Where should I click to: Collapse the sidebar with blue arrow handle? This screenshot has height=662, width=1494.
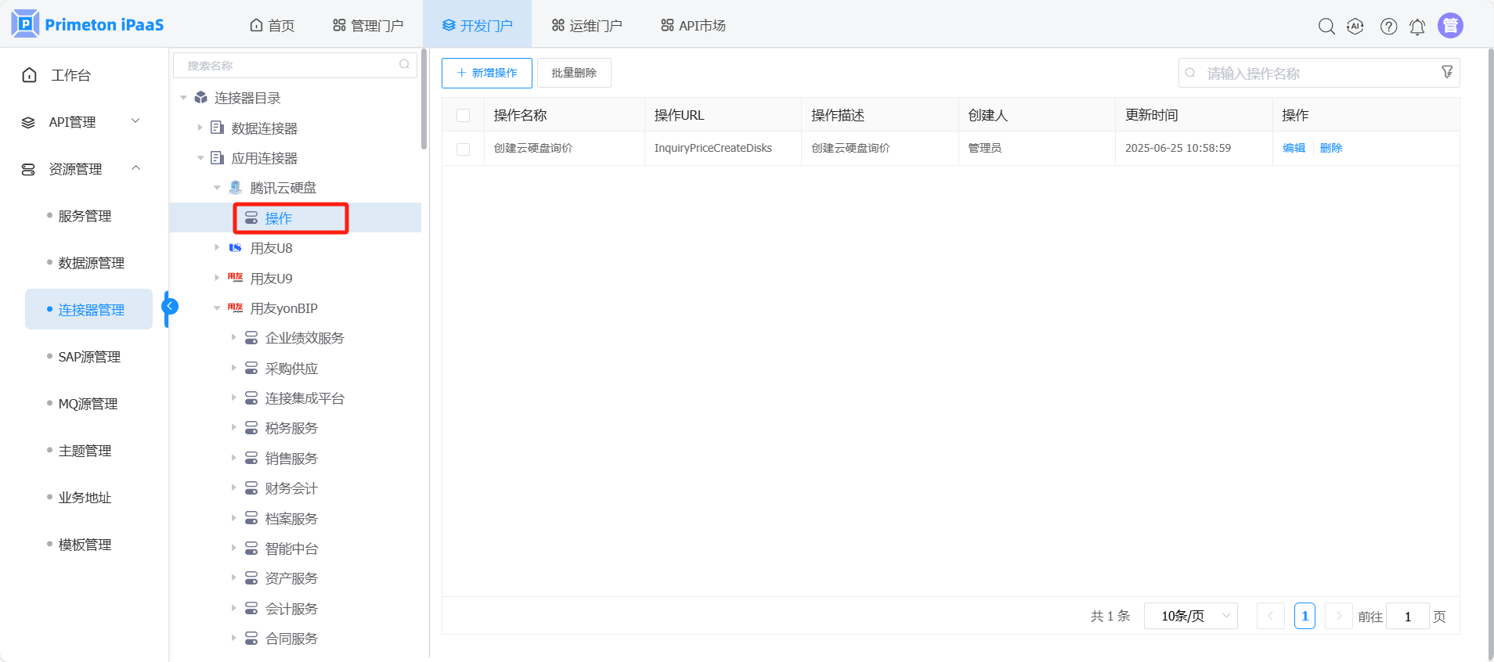click(x=170, y=306)
